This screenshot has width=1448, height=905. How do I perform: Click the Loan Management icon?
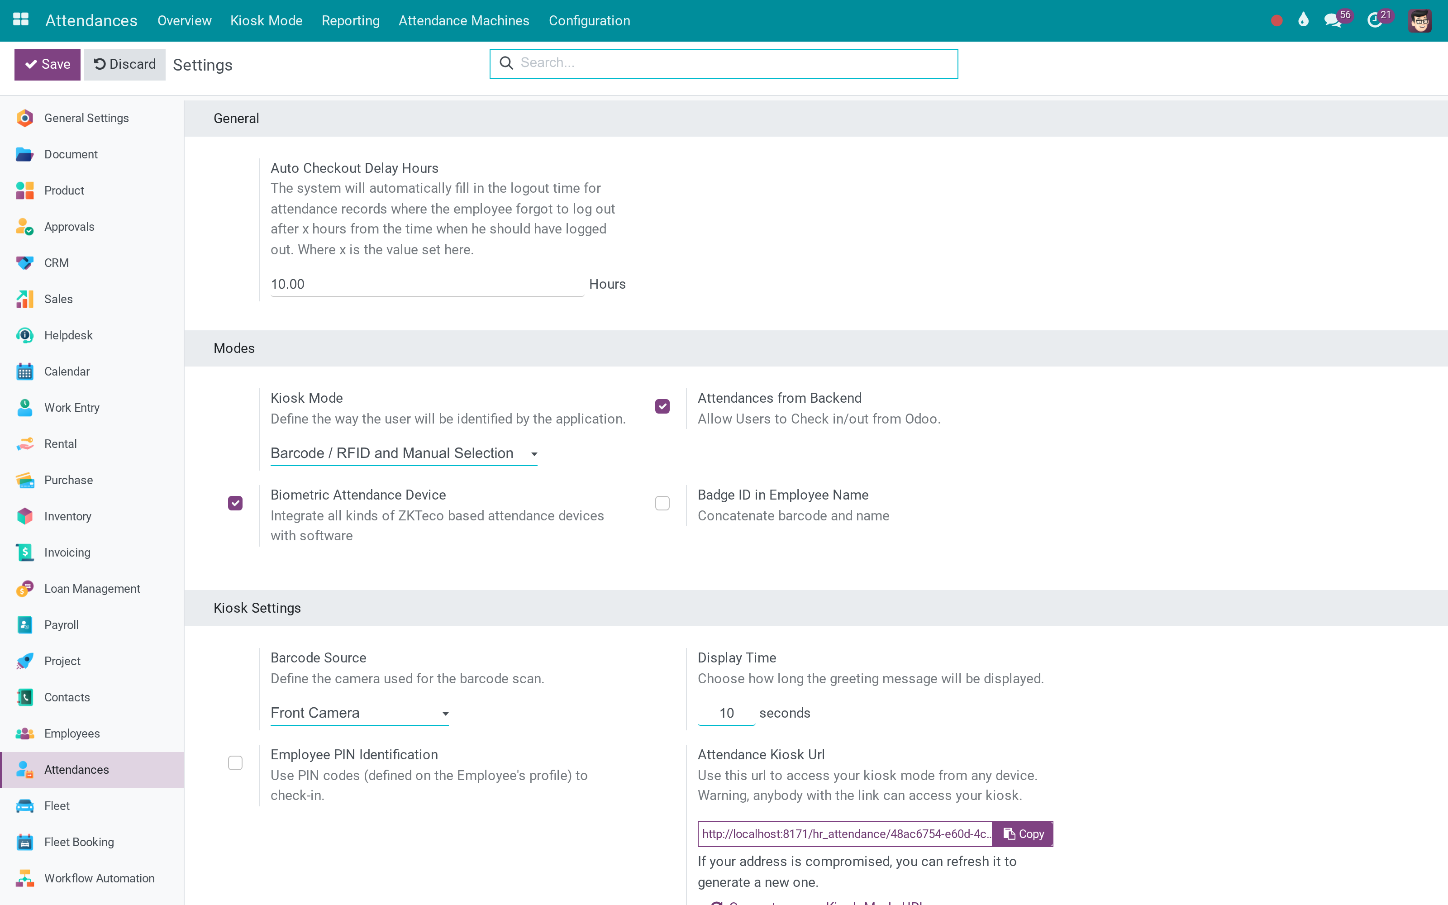(x=24, y=589)
